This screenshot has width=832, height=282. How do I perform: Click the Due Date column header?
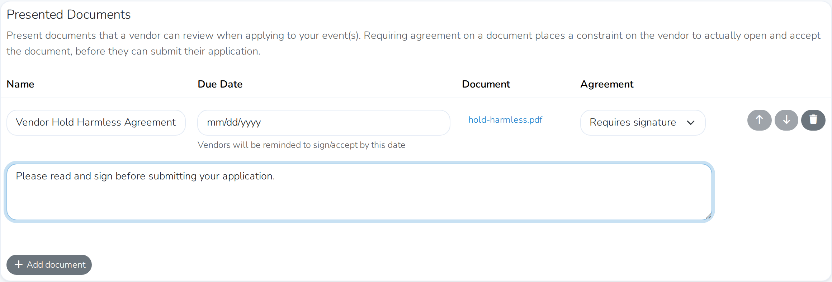coord(220,84)
